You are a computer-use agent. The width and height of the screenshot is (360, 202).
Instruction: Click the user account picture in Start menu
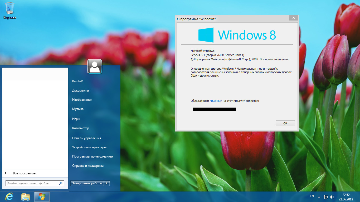[95, 66]
